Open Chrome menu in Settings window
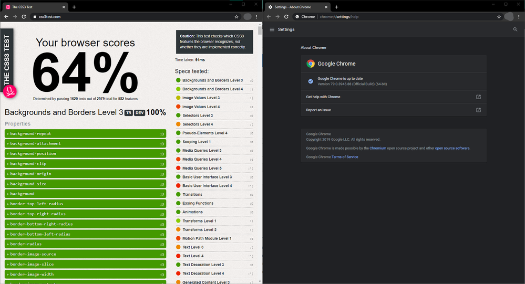 pyautogui.click(x=519, y=16)
